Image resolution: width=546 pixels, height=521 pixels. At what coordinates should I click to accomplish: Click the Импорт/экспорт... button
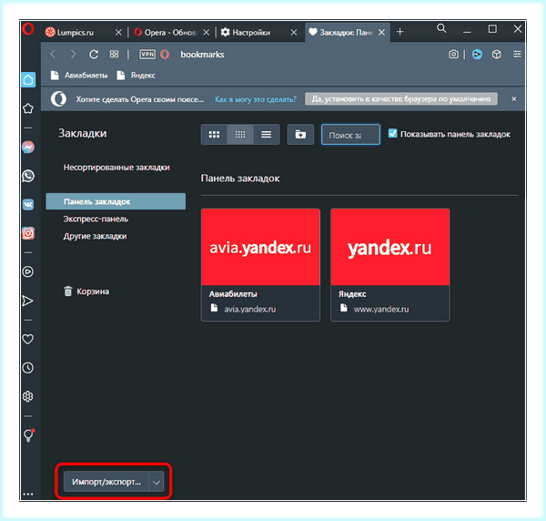(106, 482)
